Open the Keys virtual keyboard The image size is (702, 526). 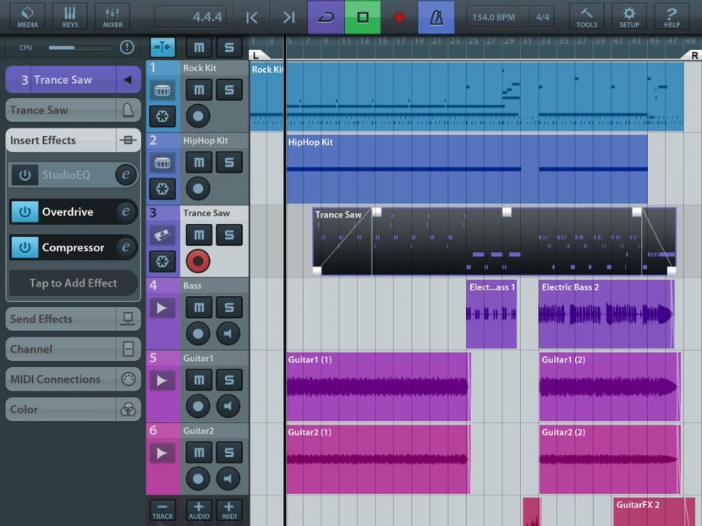click(x=70, y=16)
